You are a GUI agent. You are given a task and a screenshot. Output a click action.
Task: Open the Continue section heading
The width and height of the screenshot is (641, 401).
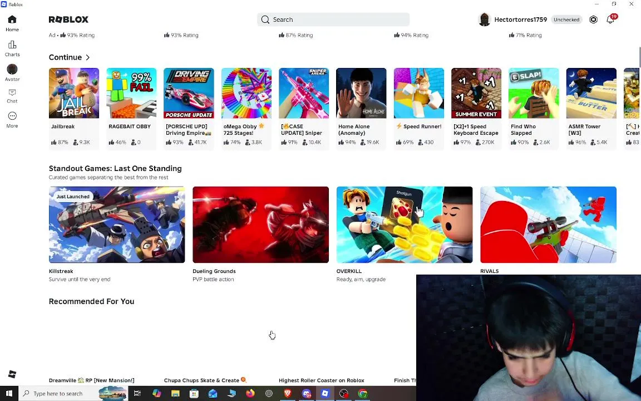(x=65, y=57)
